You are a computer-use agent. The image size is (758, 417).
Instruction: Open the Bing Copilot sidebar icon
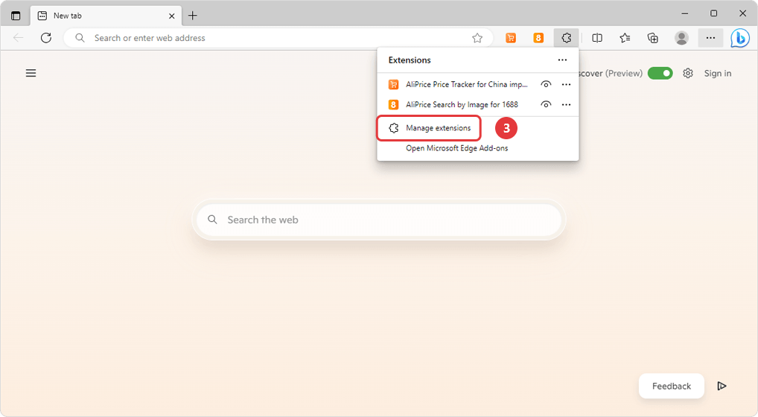(x=739, y=38)
